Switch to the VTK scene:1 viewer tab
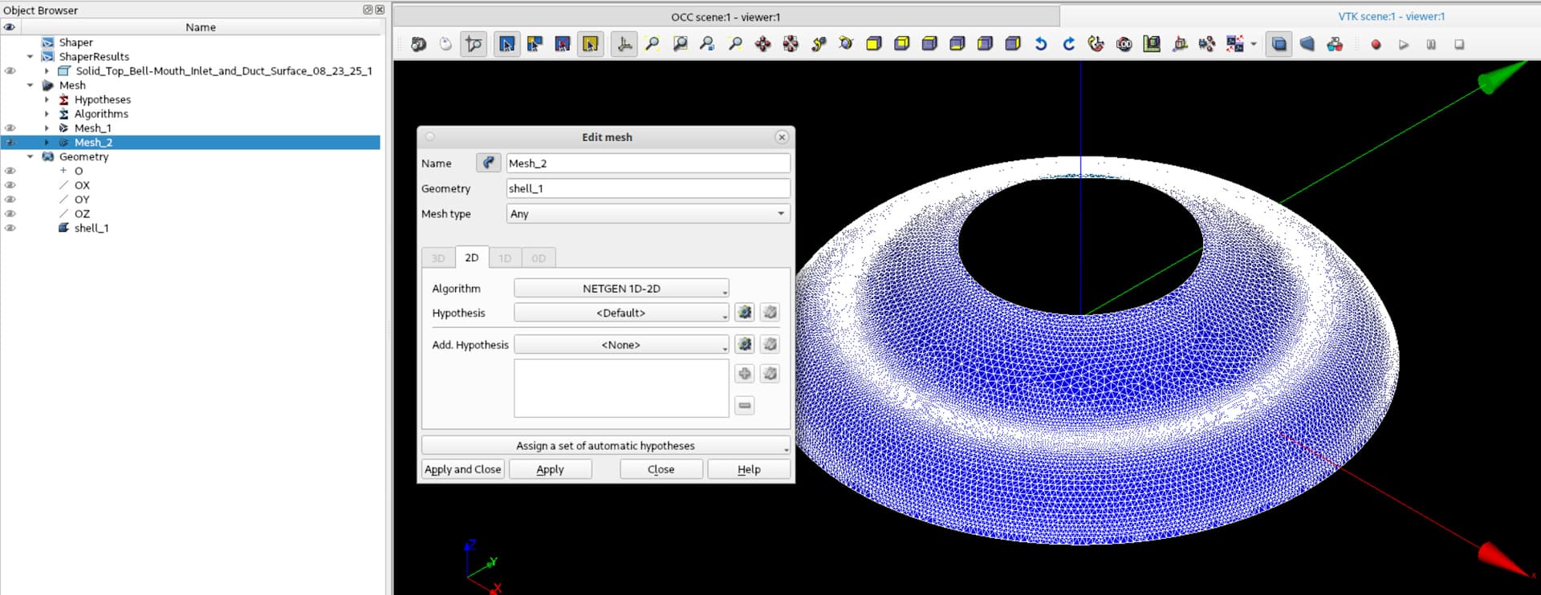 pyautogui.click(x=1391, y=16)
